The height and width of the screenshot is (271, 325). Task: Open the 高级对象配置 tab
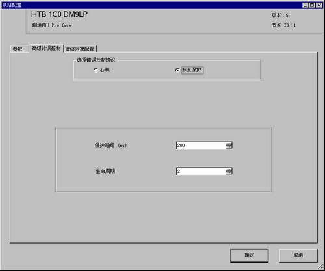click(x=80, y=49)
